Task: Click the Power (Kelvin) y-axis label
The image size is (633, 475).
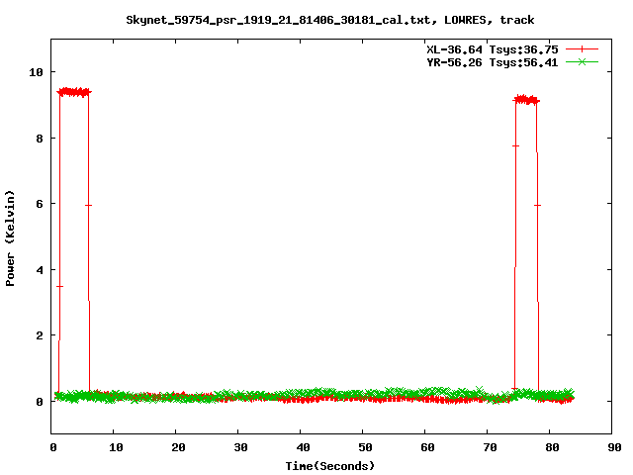Action: click(10, 238)
